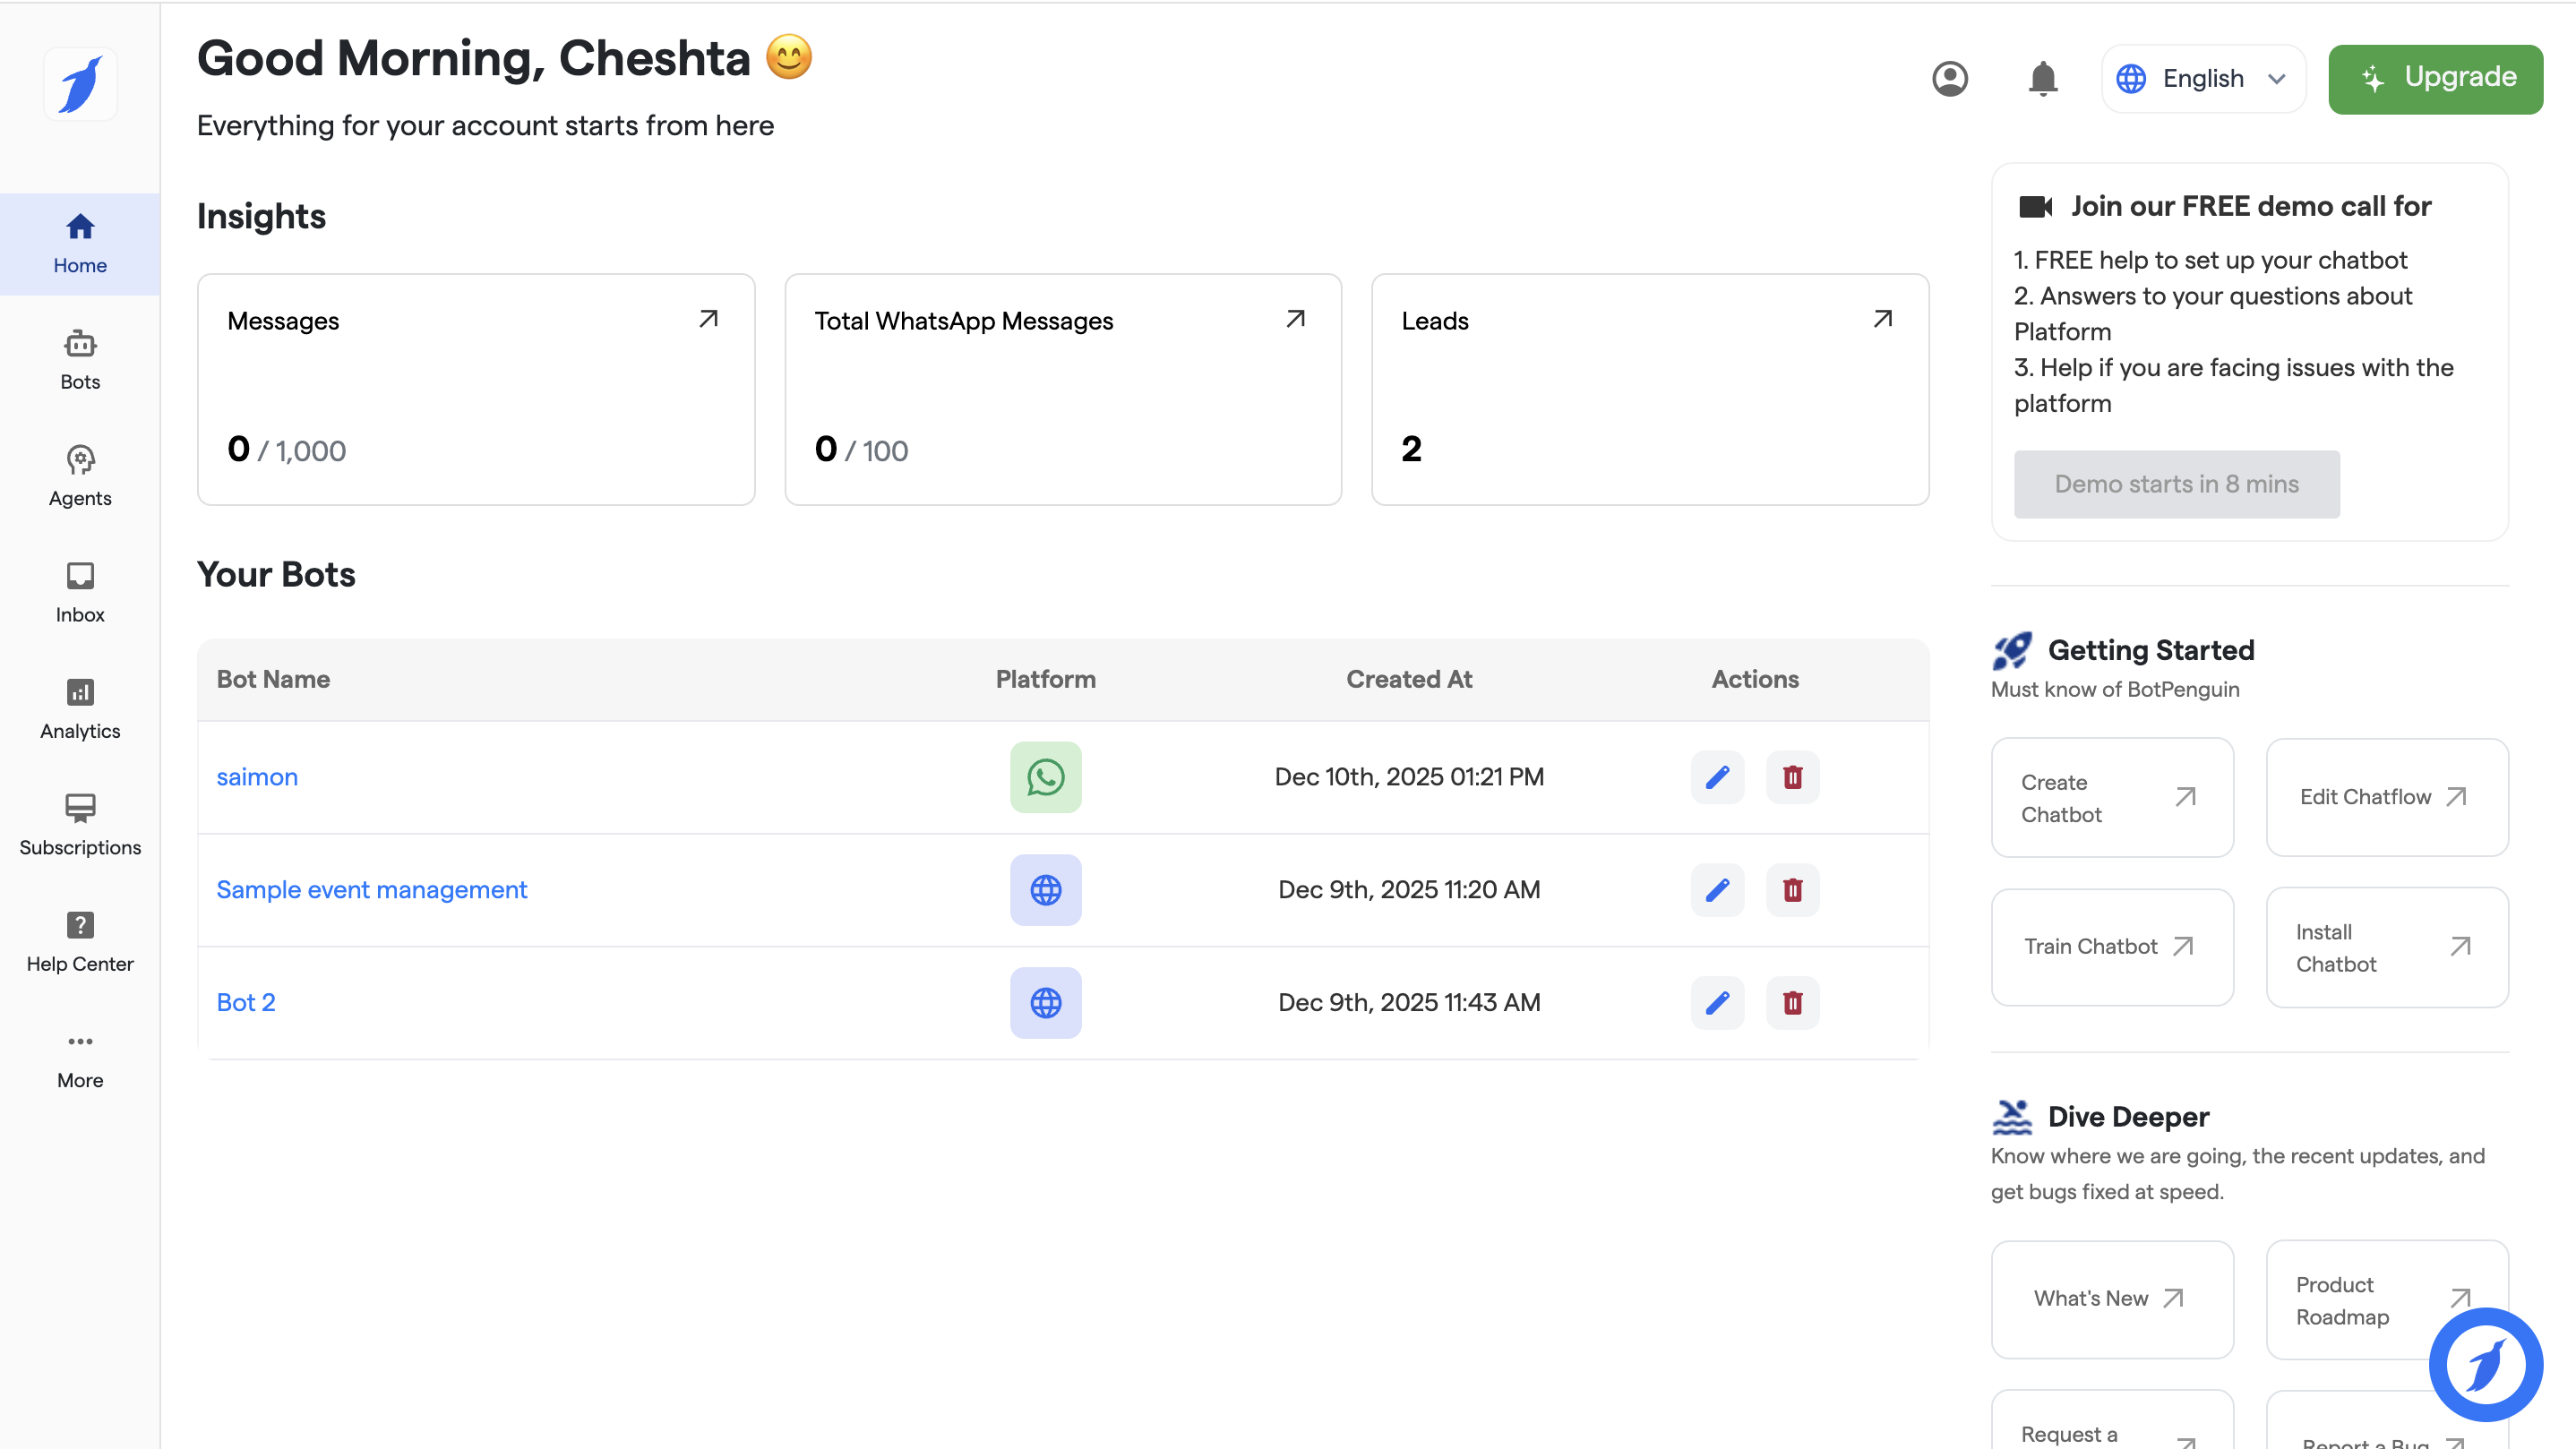Screen dimensions: 2576x1449
Task: Edit the saimon bot via pencil icon
Action: pyautogui.click(x=1717, y=777)
